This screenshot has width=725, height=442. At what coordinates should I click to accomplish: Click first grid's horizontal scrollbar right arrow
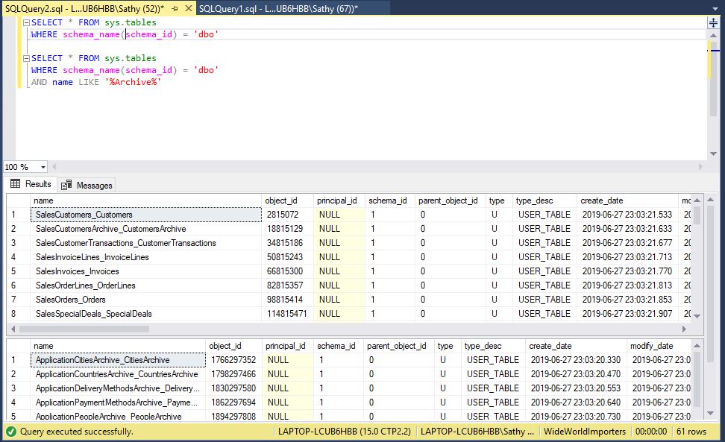tap(685, 329)
